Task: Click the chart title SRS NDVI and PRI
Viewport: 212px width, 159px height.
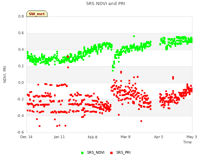Action: tap(106, 4)
